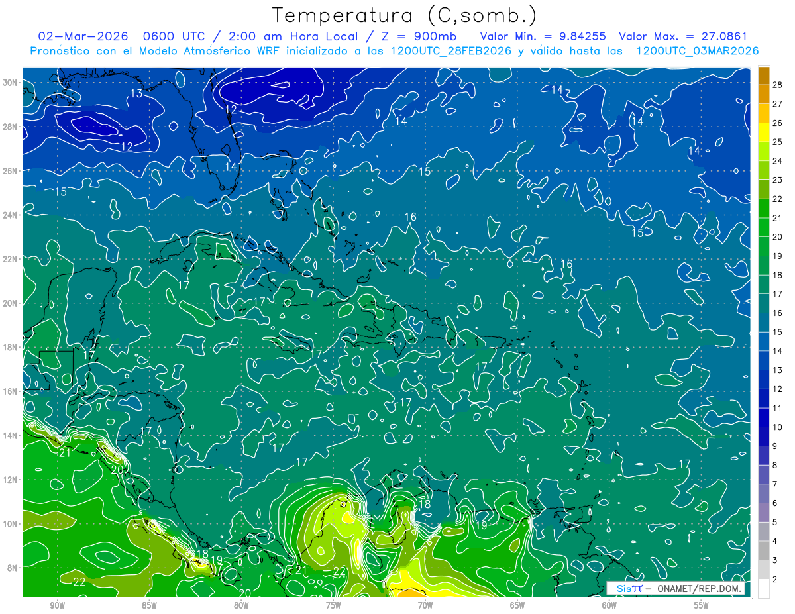Pick the yellow colorbar segment between 25 and 26
Image resolution: width=795 pixels, height=614 pixels.
coord(764,132)
